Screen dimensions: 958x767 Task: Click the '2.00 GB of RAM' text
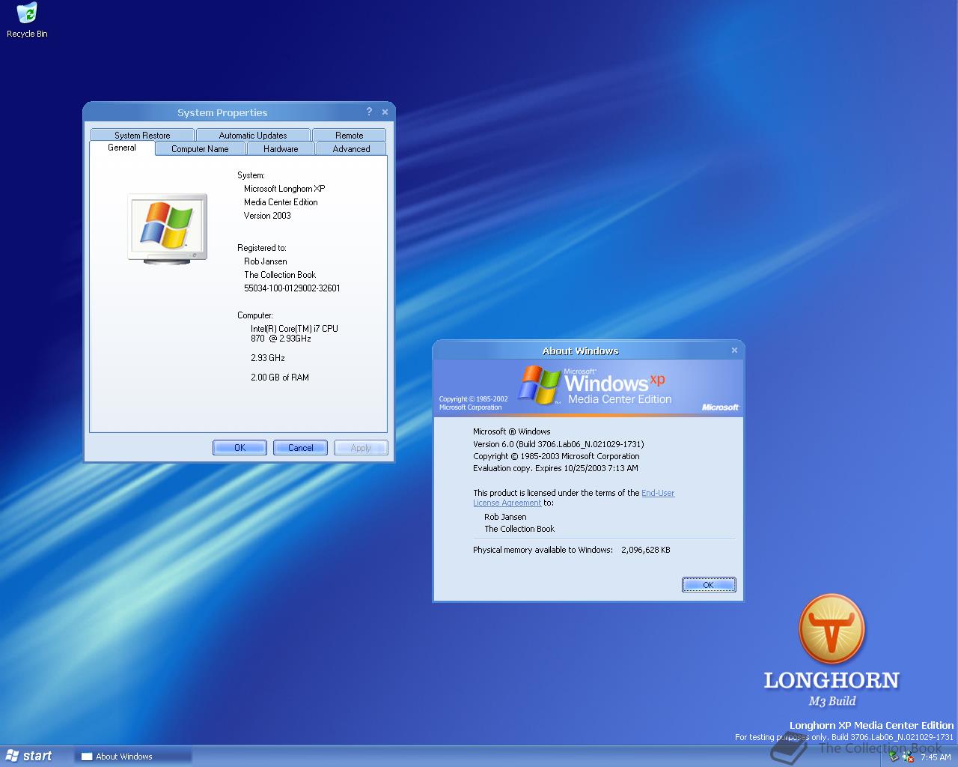tap(280, 378)
